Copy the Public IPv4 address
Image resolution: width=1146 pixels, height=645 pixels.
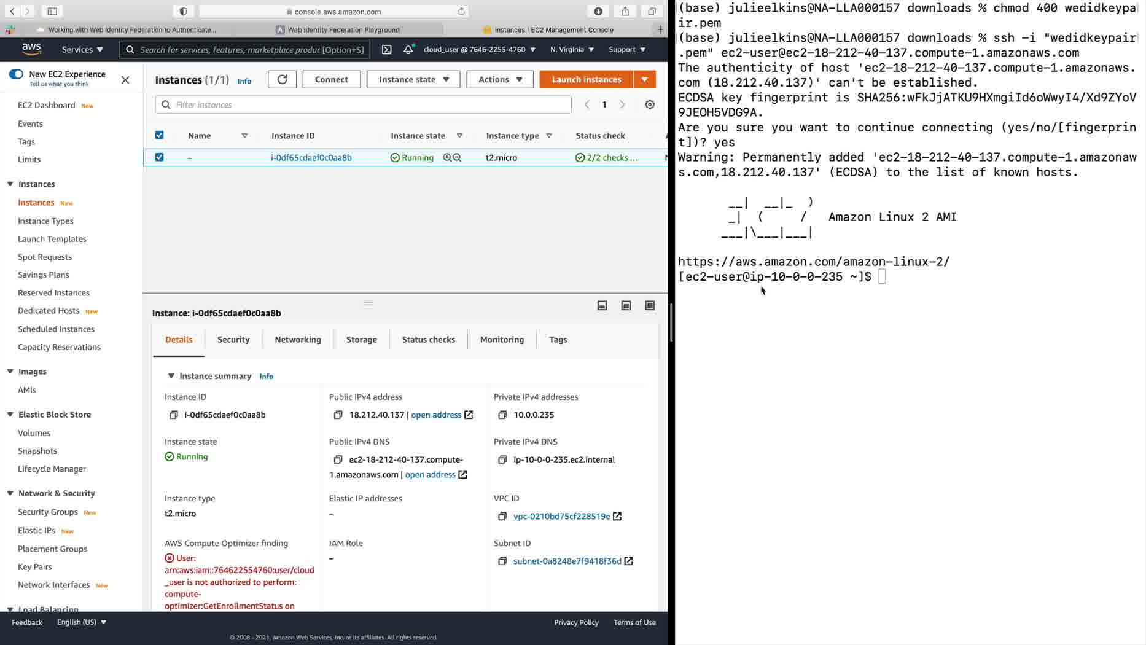tap(338, 415)
